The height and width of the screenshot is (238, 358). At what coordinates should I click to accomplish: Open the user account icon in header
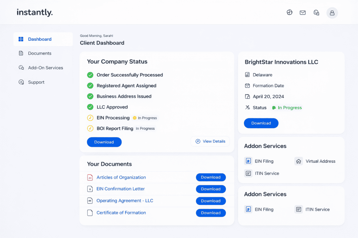click(x=332, y=12)
